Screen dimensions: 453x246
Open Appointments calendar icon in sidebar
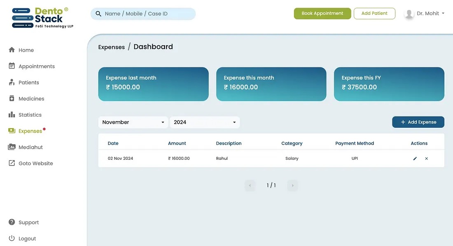pos(12,66)
